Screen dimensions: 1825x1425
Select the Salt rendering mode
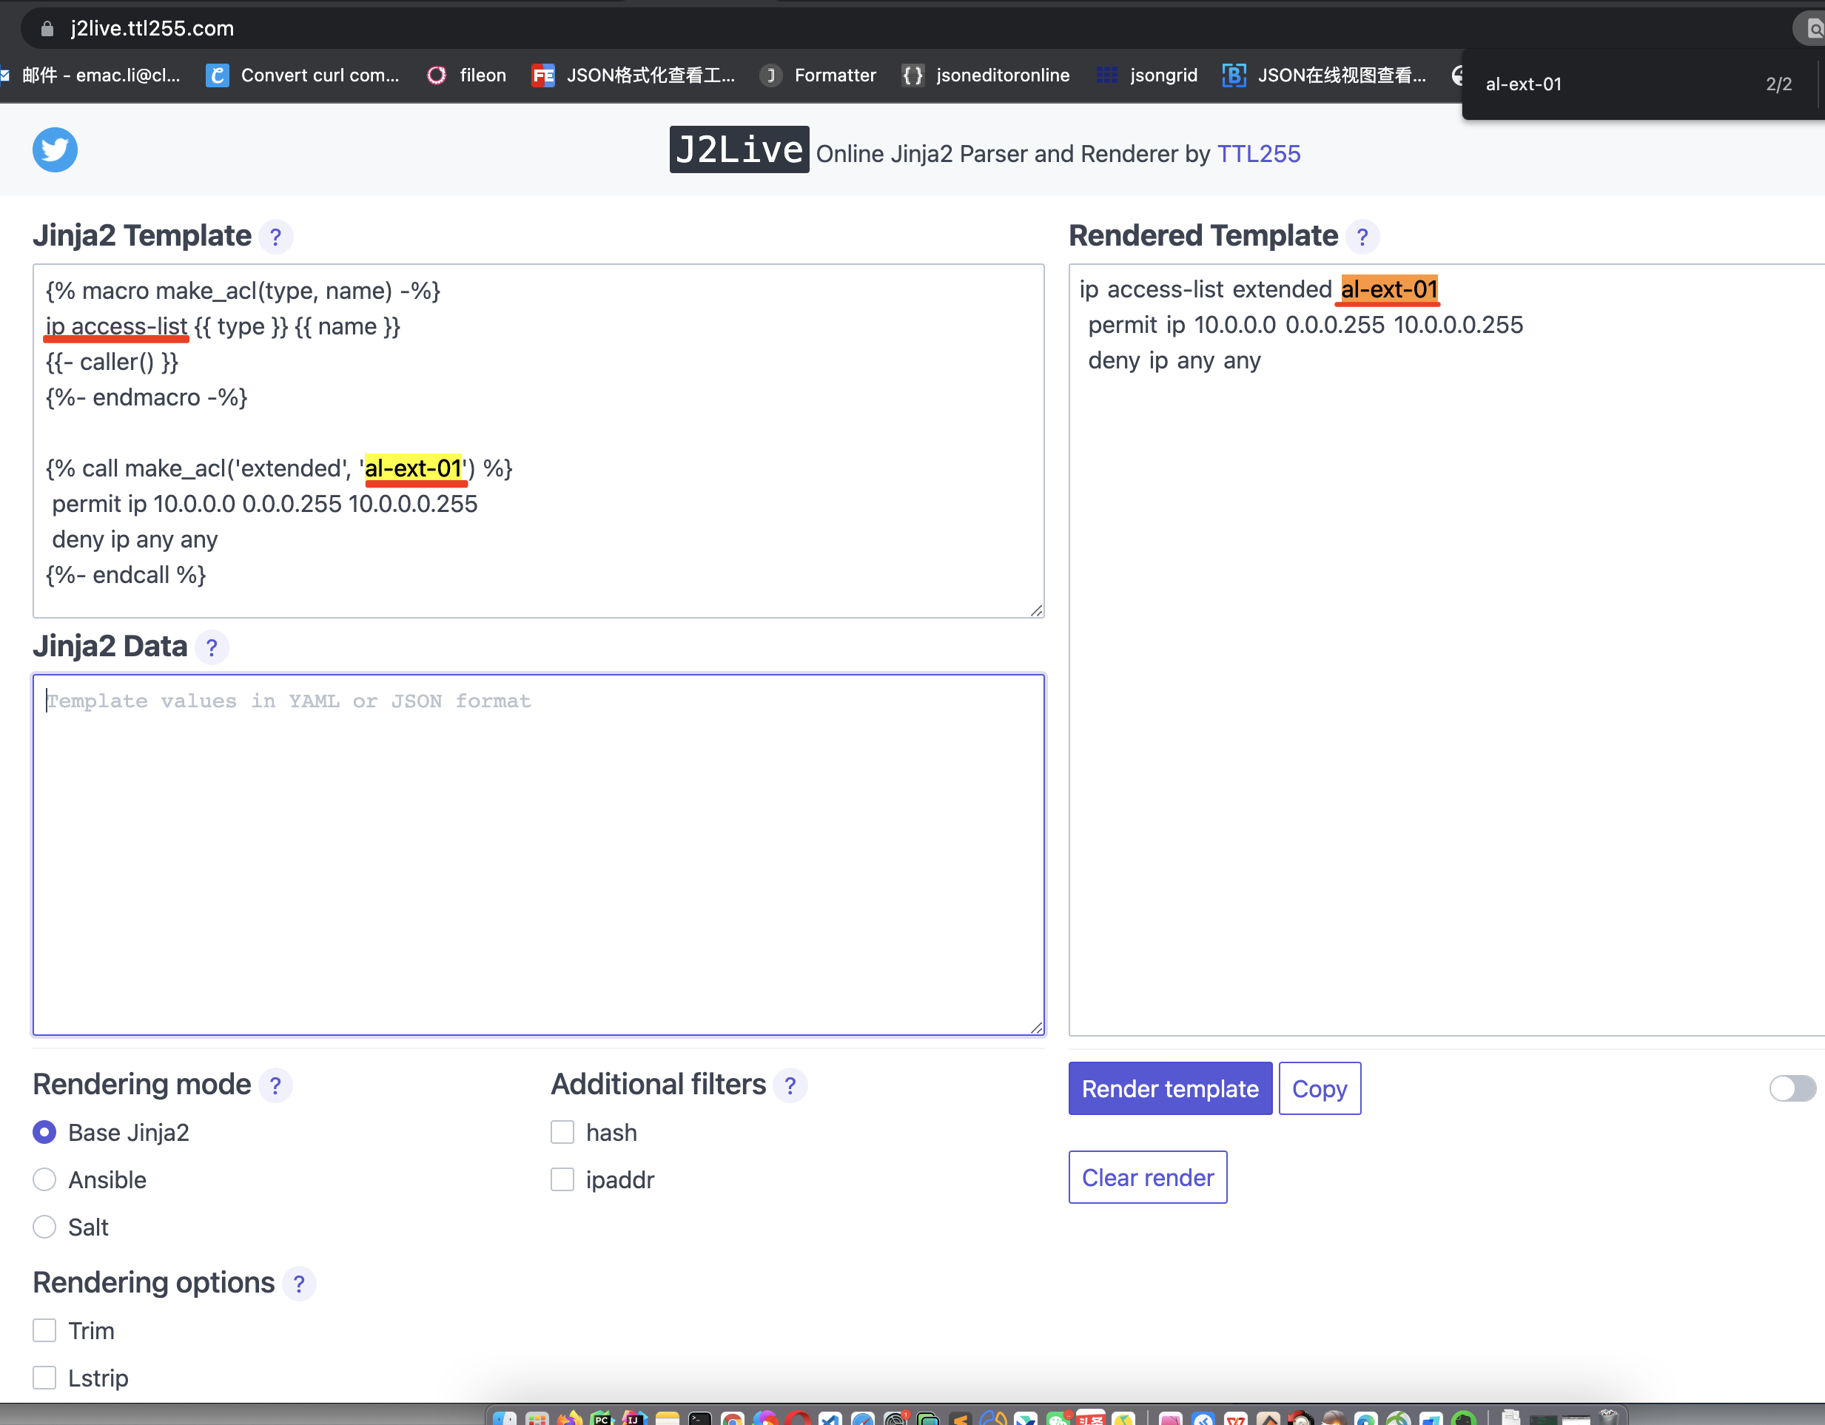tap(44, 1227)
